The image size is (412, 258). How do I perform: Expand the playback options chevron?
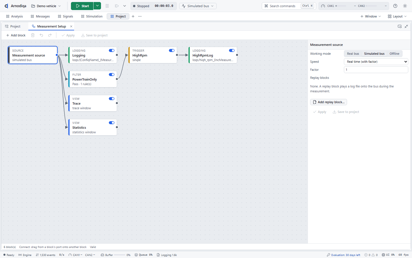pos(124,6)
